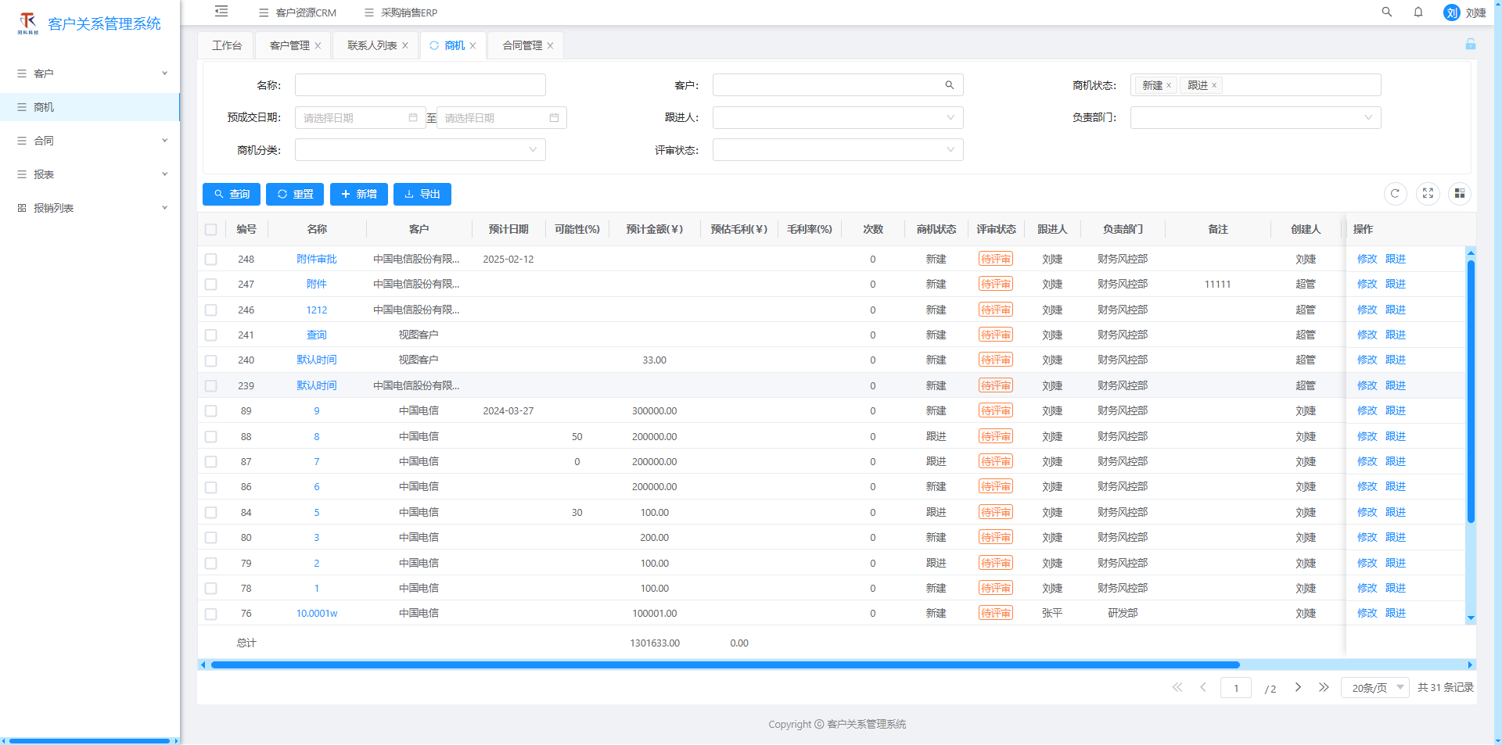This screenshot has height=745, width=1502.
Task: Click the customer search magnifier icon
Action: 950,85
